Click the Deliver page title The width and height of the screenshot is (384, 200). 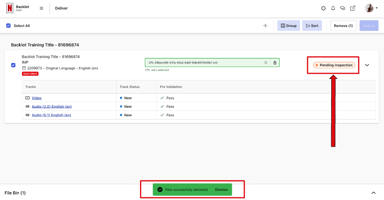61,8
